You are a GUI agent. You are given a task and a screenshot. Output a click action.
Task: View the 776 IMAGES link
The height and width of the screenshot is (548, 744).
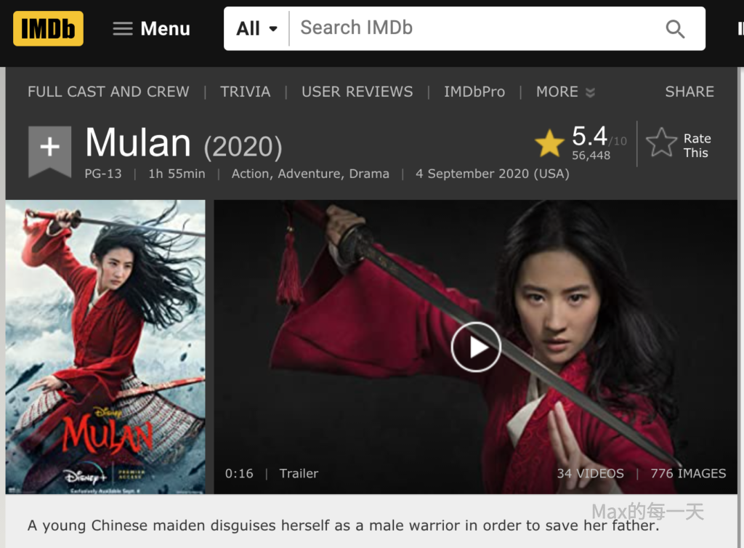pyautogui.click(x=688, y=474)
